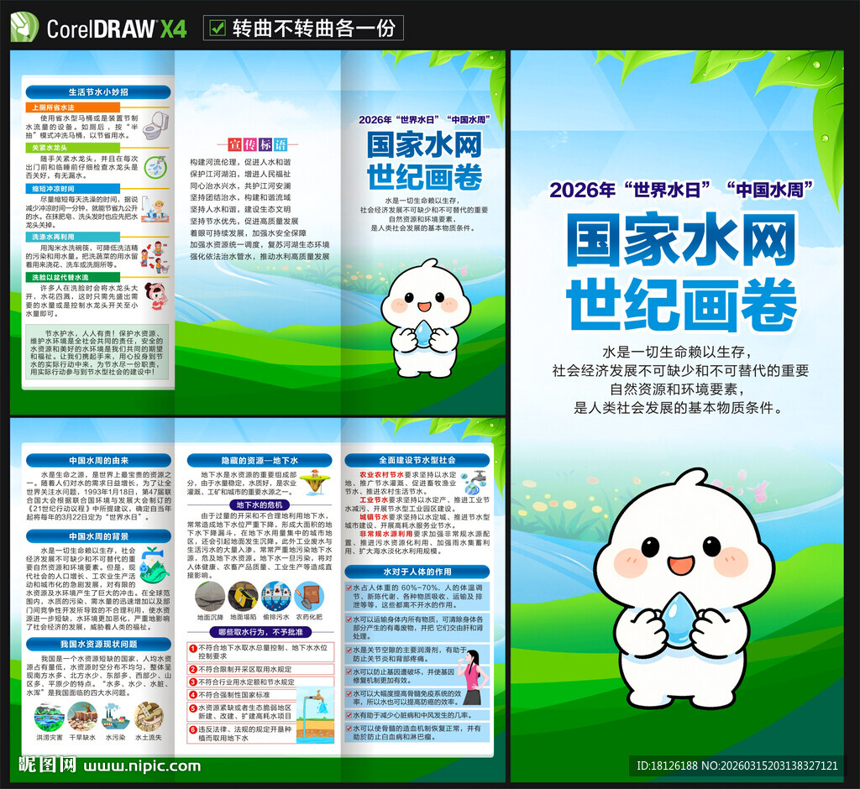The width and height of the screenshot is (860, 789).
Task: Select the 水对于人体的作用 heading banner
Action: (x=417, y=572)
